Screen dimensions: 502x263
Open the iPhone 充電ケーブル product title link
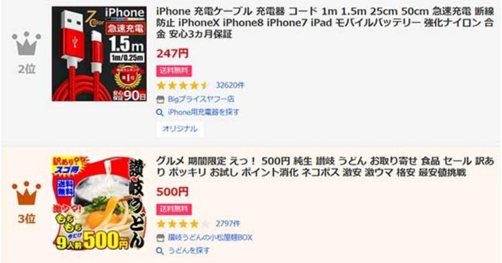click(325, 23)
